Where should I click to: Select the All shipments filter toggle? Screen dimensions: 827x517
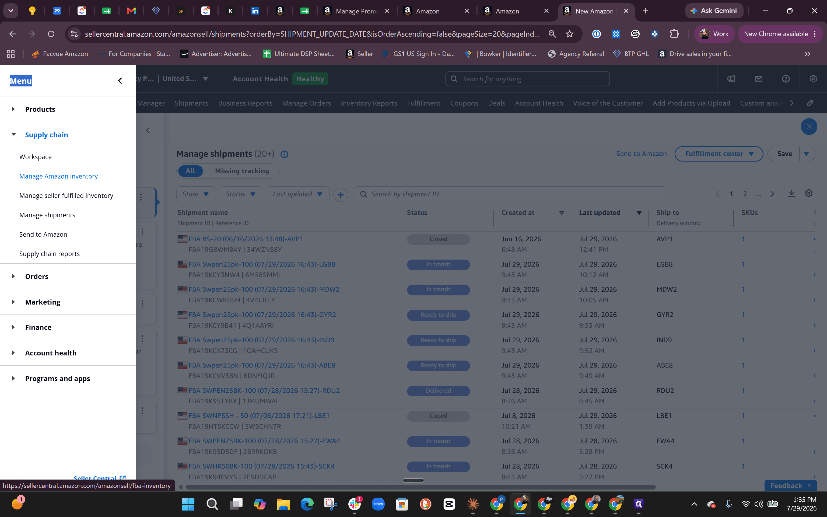pyautogui.click(x=190, y=171)
